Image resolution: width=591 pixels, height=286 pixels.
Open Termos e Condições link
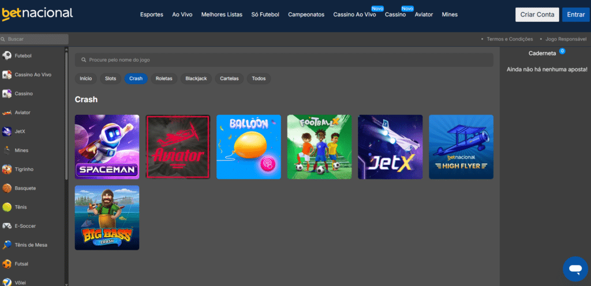point(510,39)
